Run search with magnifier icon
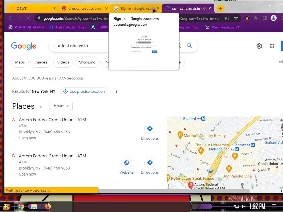Screen dimensions: 283x212 click(190, 46)
